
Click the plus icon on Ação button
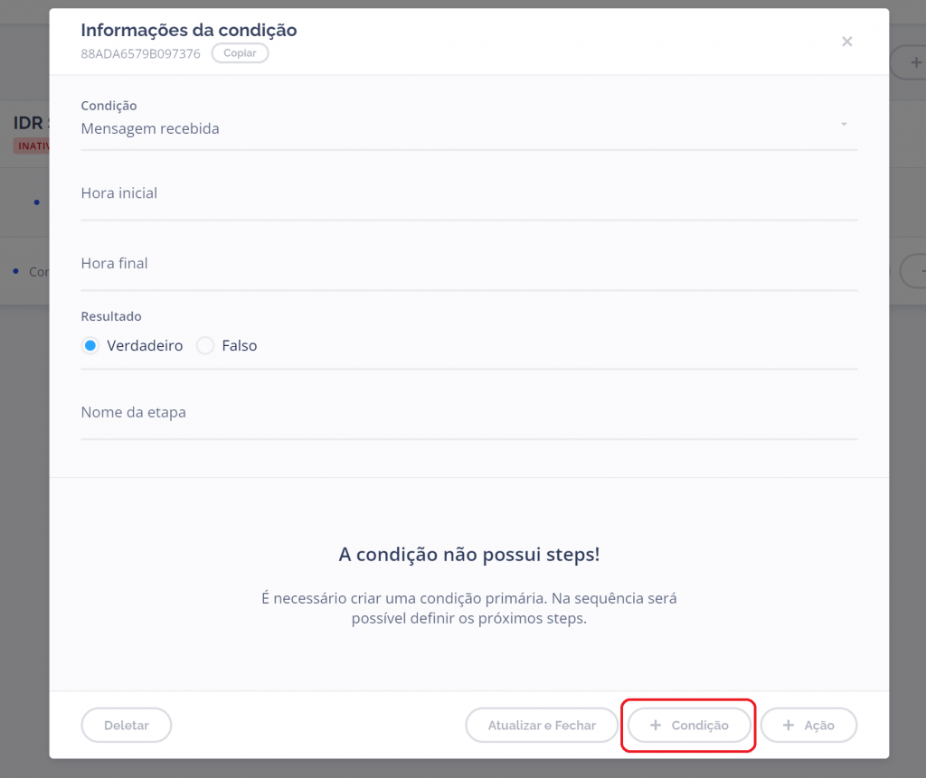pyautogui.click(x=789, y=726)
